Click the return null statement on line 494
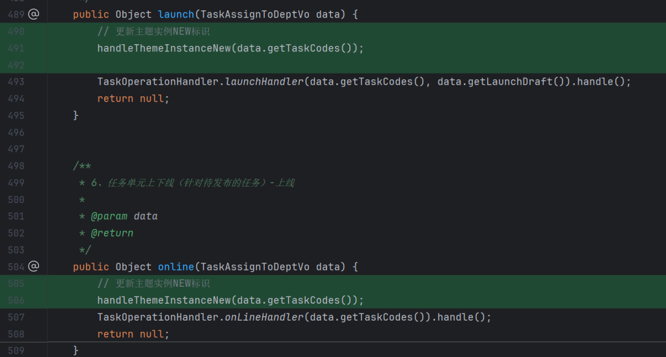 (x=133, y=99)
